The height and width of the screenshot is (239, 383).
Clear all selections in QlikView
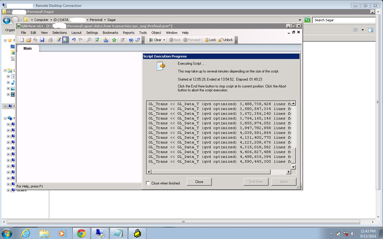155,40
